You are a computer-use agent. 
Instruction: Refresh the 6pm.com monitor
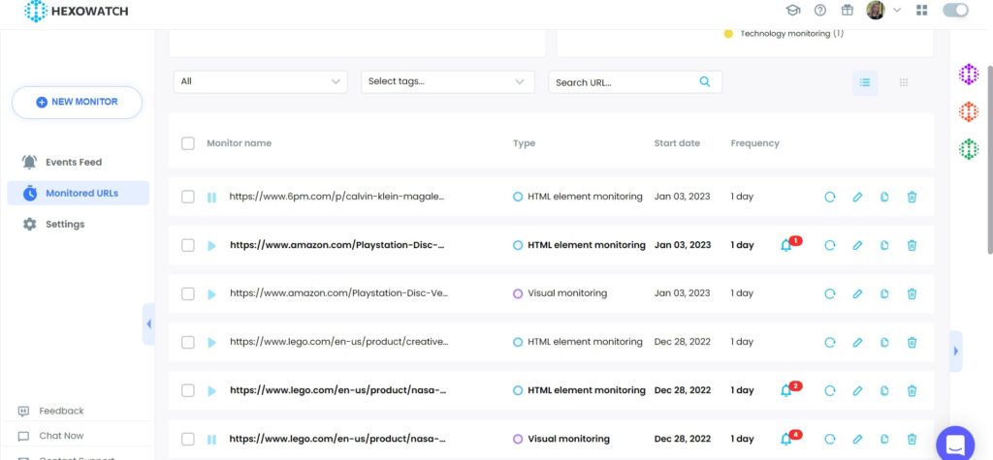tap(830, 197)
